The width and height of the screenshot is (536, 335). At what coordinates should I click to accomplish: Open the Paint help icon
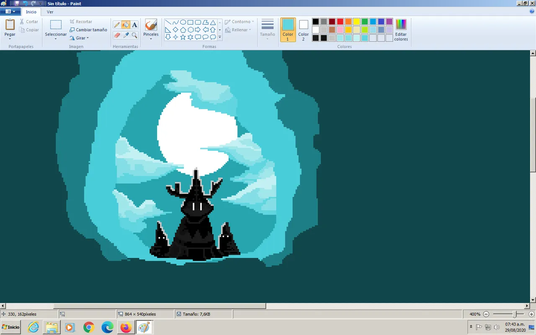pyautogui.click(x=532, y=12)
